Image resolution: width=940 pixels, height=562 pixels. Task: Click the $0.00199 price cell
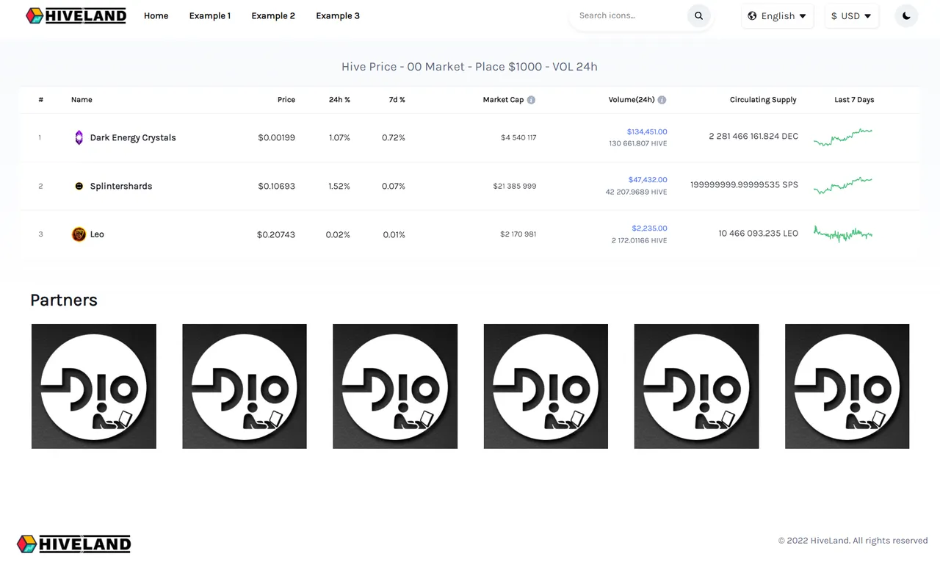tap(277, 137)
